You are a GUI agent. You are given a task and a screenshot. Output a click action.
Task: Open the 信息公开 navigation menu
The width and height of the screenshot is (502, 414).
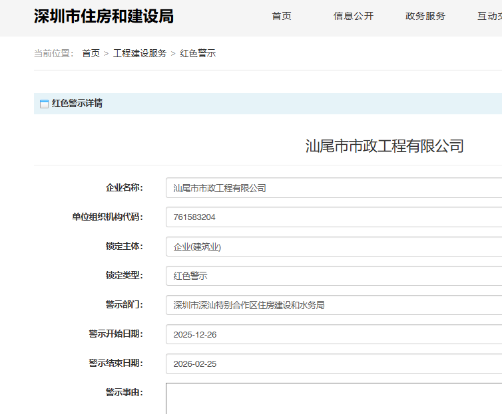(x=354, y=16)
